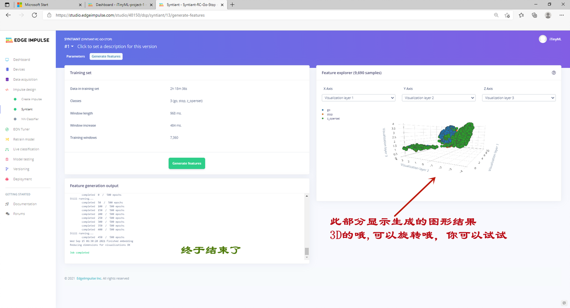Reload the page with refresh icon
Screen dimensions: 570x308
point(34,15)
